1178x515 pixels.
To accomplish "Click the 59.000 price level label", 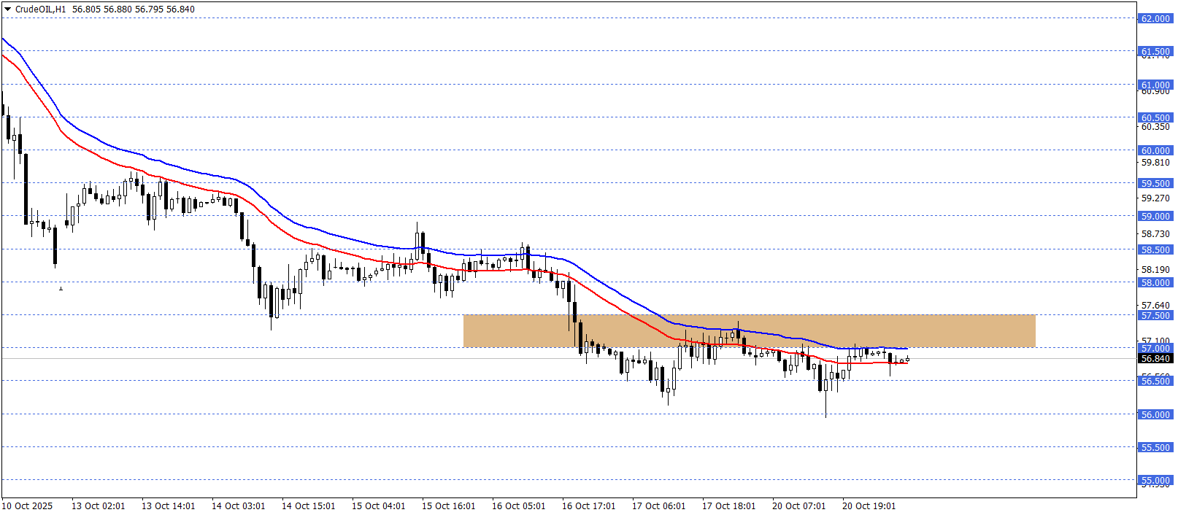I will pyautogui.click(x=1155, y=217).
